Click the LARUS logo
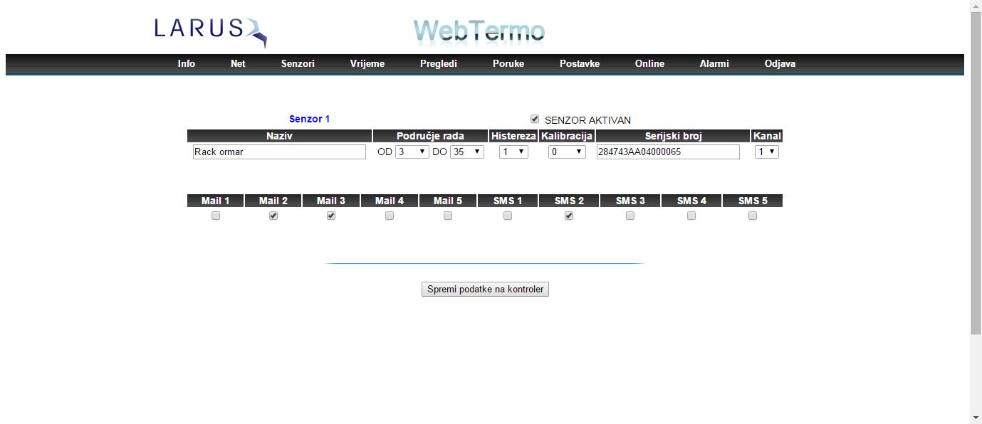Screen dimensions: 982x424 (x=210, y=31)
